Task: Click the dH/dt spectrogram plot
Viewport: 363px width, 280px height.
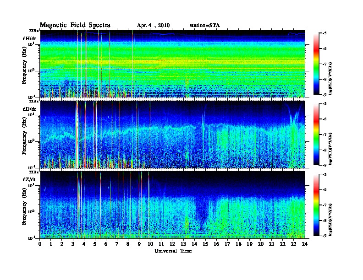Action: click(172, 64)
